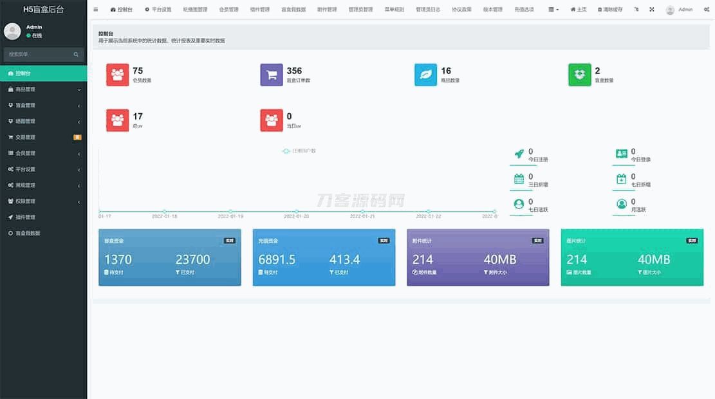Click the purple shopping cart 盲盒订单数 icon
The image size is (715, 399).
click(272, 75)
